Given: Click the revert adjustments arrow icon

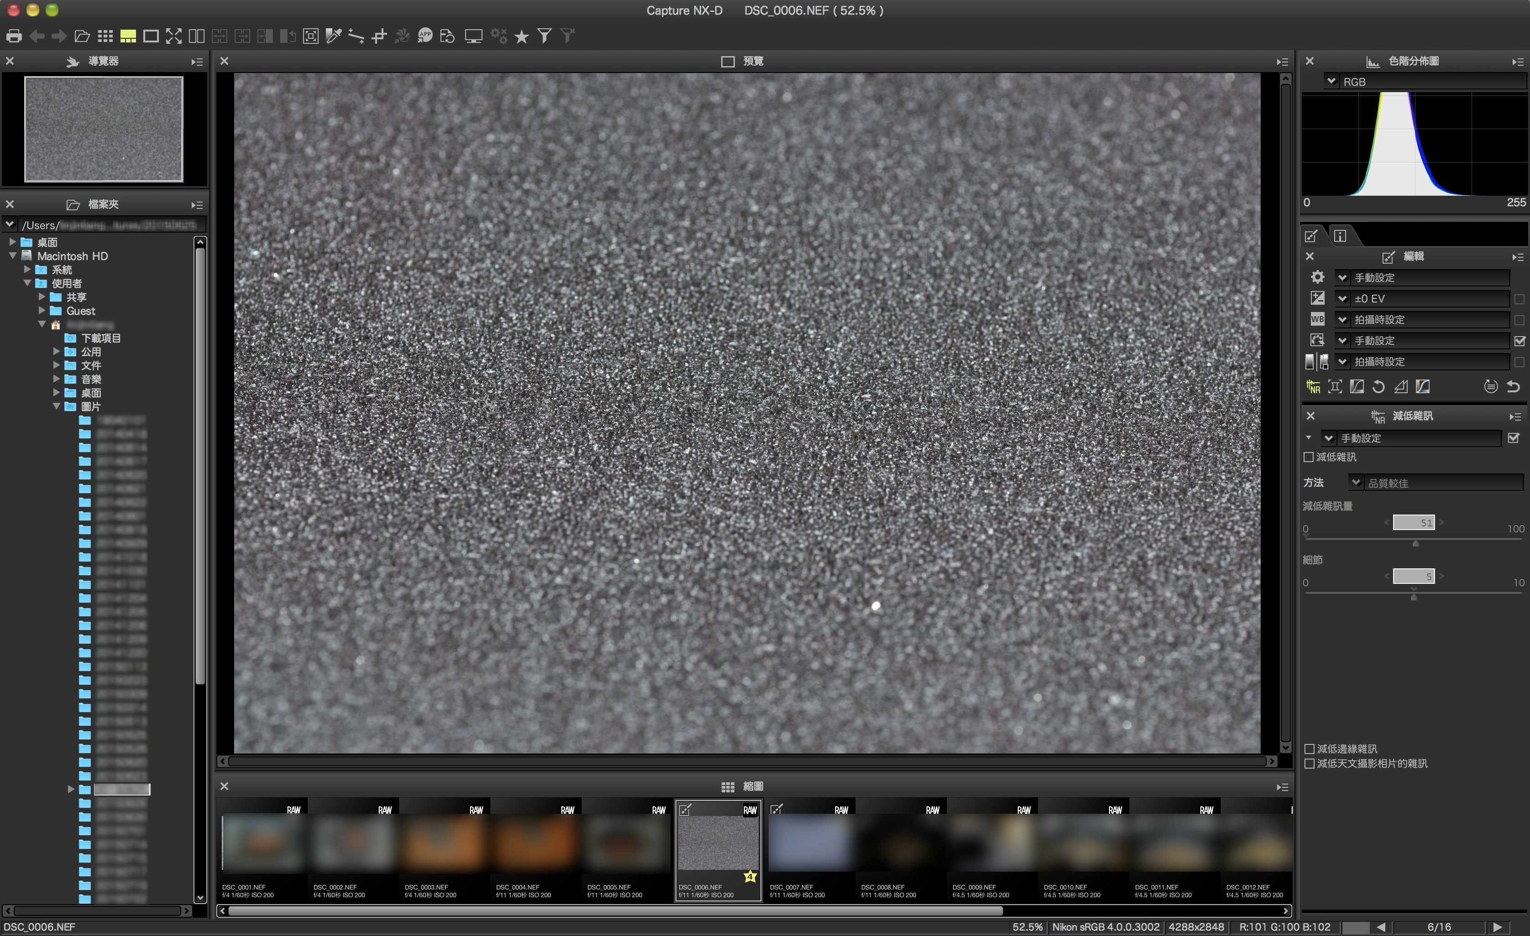Looking at the screenshot, I should 1513,387.
